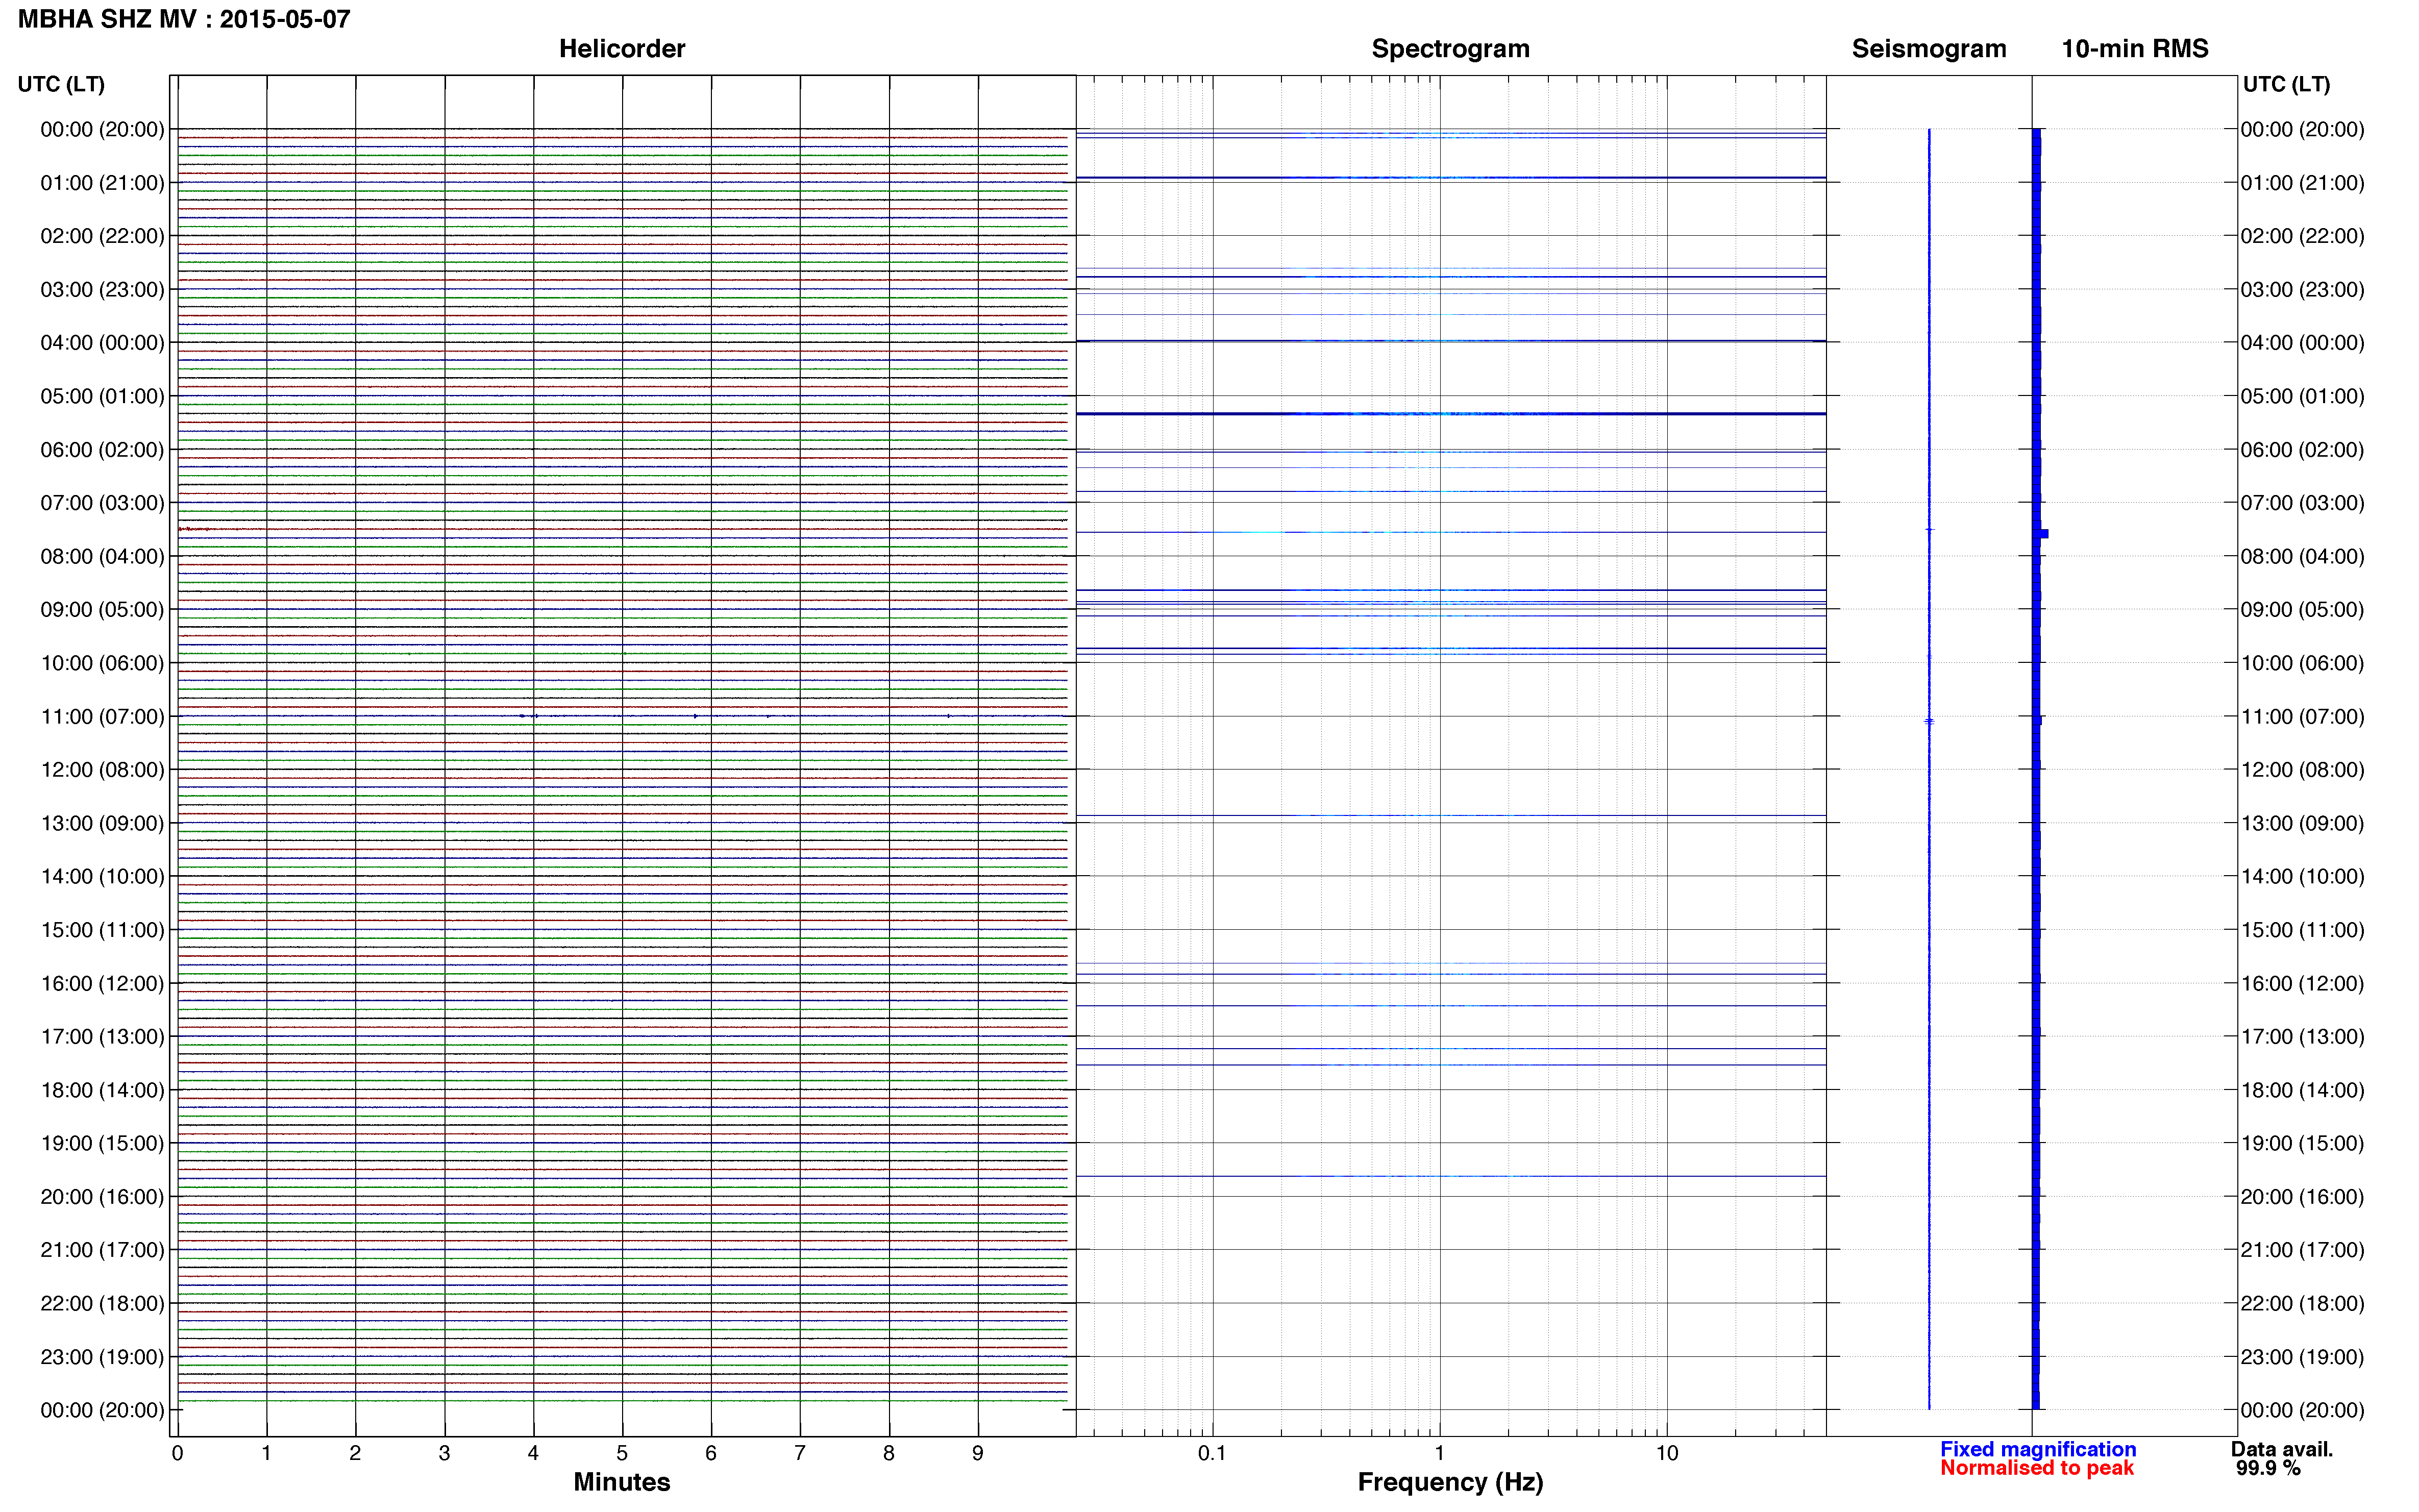
Task: Click the 99.9 % availability value
Action: 2268,1468
